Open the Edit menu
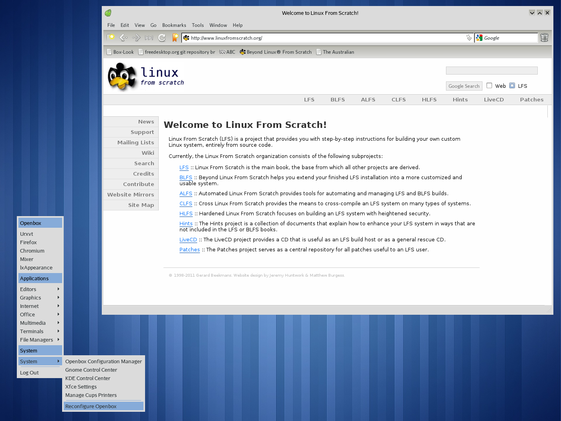This screenshot has width=561, height=421. (125, 25)
